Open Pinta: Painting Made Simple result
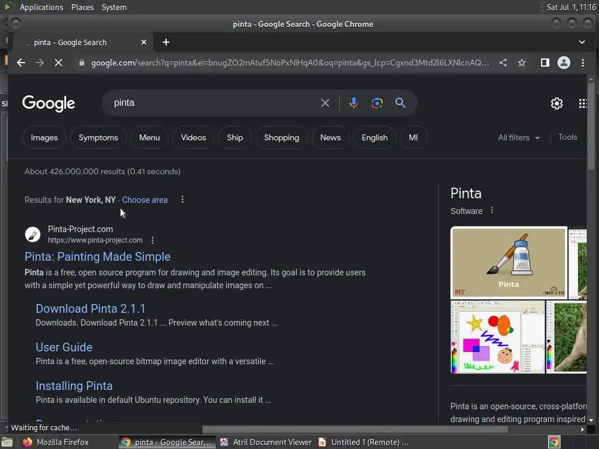Viewport: 599px width, 449px height. pyautogui.click(x=98, y=257)
